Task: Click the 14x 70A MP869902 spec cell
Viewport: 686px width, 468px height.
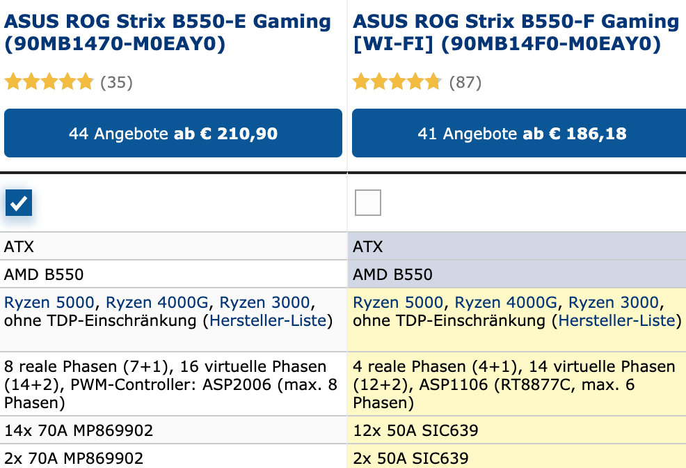Action: point(79,430)
